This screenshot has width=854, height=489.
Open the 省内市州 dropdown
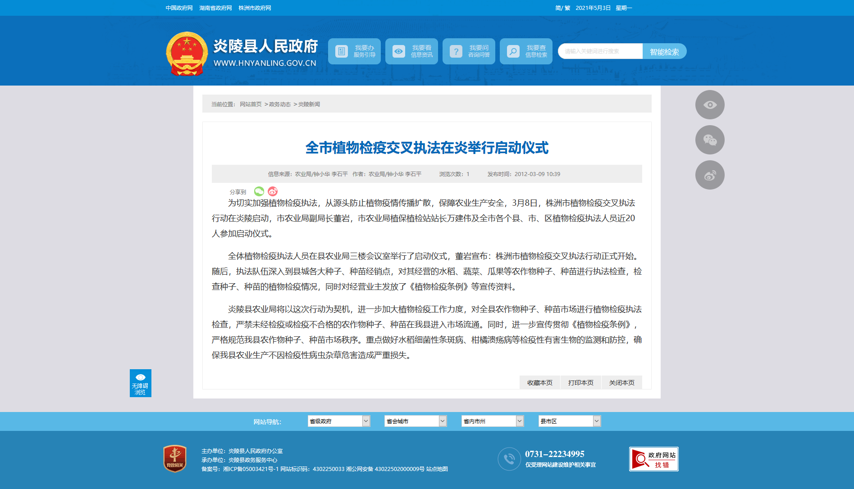493,421
